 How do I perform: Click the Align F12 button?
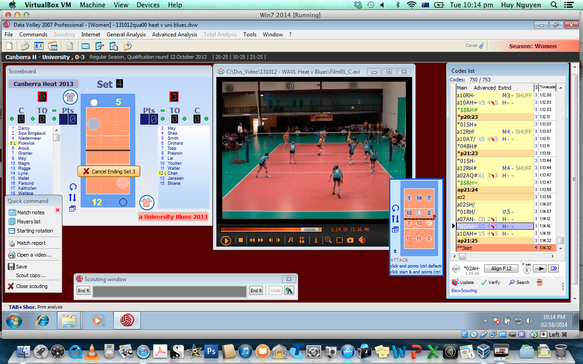501,268
